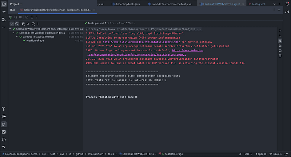Select testHomePage test result

pyautogui.click(x=35, y=40)
